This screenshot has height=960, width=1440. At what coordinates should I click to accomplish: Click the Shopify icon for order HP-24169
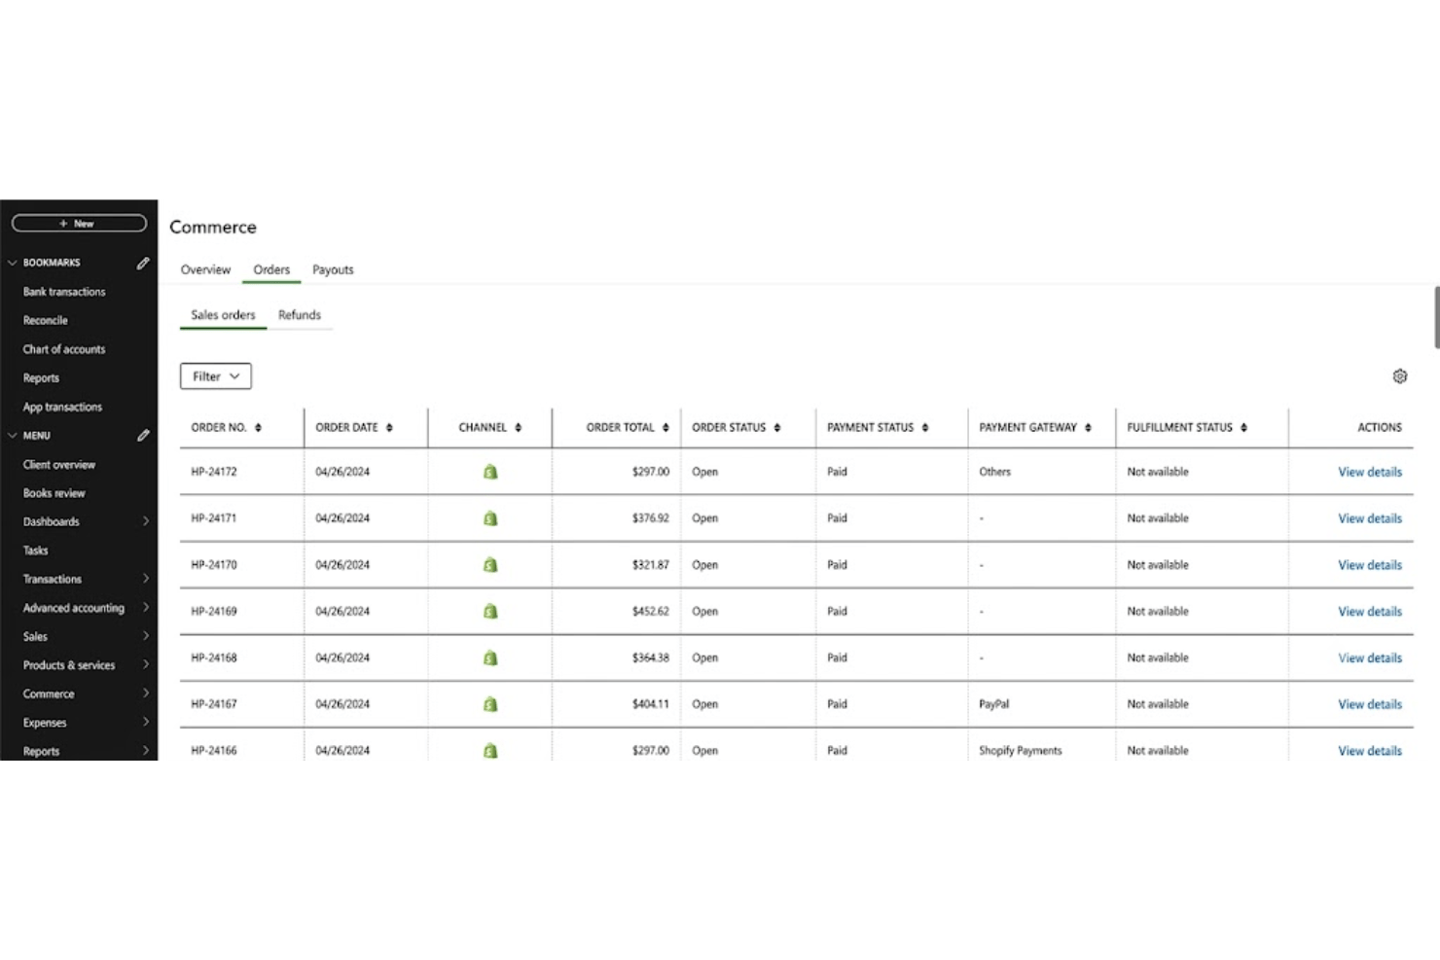click(x=490, y=612)
